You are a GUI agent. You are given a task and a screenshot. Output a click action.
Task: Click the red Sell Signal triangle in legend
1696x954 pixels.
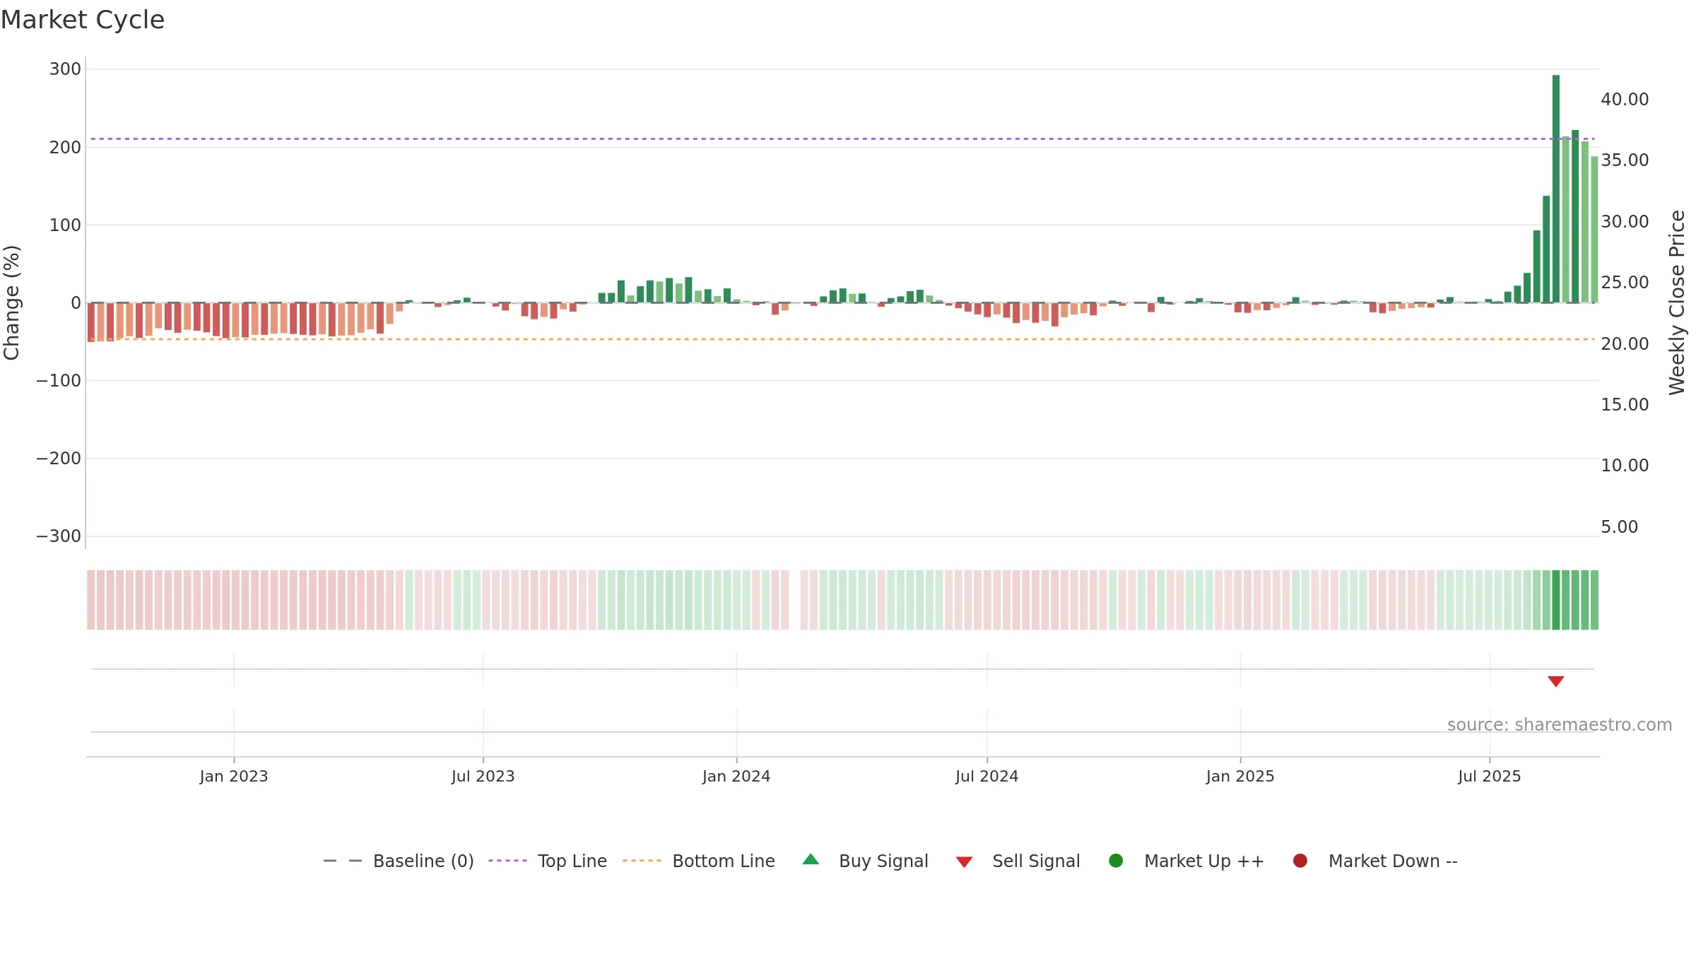pos(964,862)
